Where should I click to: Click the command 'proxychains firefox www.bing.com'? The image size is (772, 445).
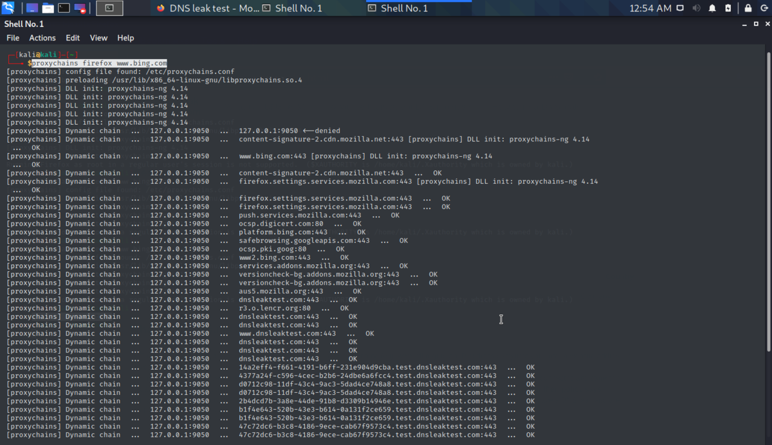100,63
